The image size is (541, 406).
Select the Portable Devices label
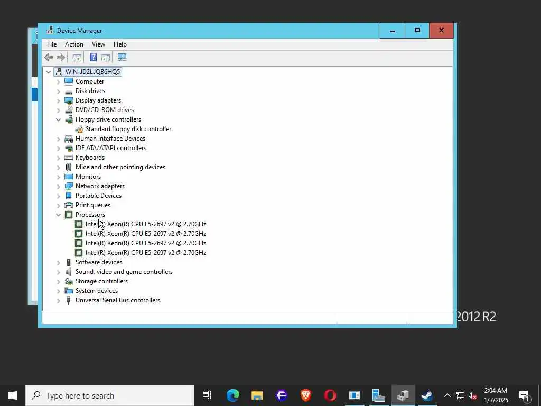pos(98,196)
